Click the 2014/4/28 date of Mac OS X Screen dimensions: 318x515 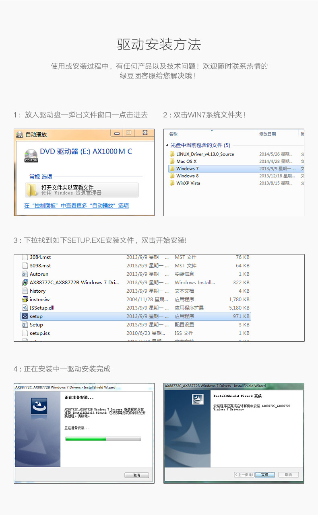click(x=276, y=161)
